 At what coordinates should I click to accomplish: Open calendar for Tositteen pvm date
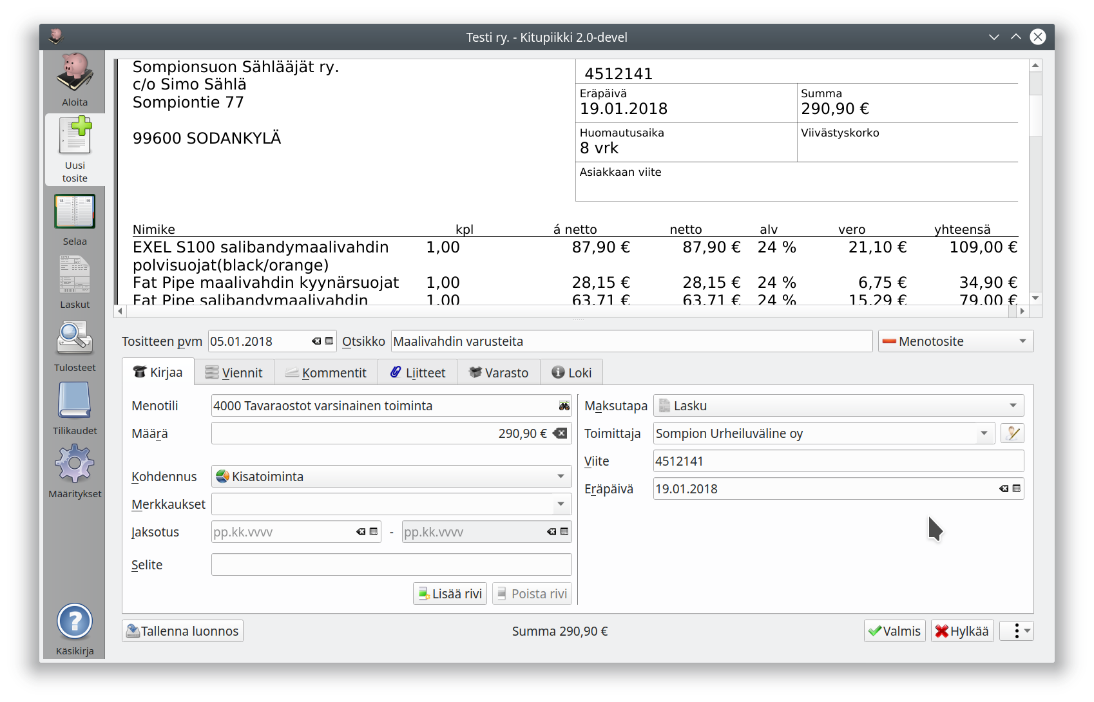pos(329,341)
